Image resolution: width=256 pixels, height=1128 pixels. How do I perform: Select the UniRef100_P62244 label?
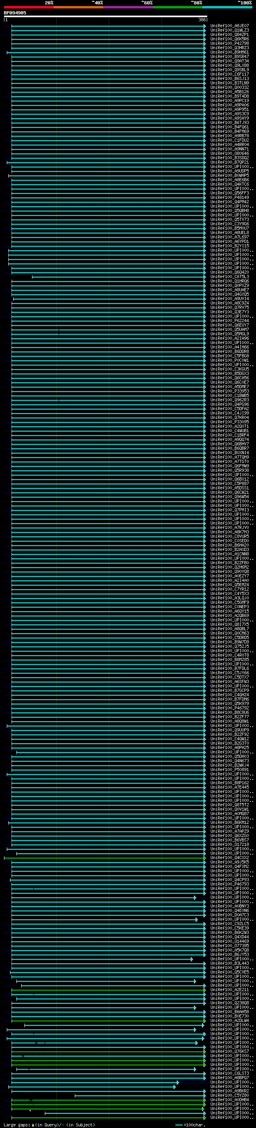click(229, 321)
